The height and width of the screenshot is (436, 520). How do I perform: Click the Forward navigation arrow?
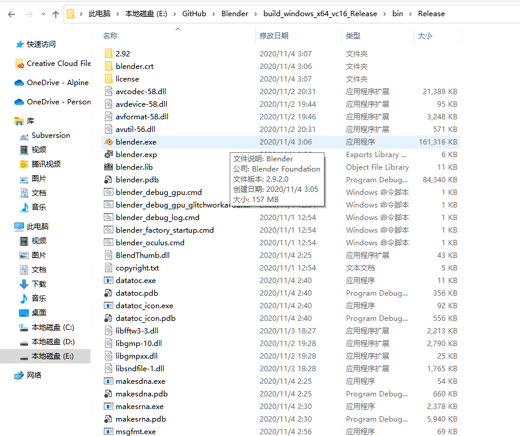29,14
